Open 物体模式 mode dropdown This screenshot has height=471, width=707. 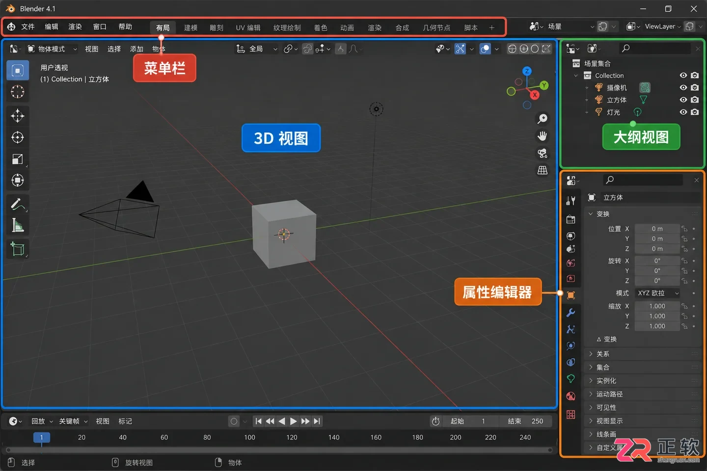(52, 49)
